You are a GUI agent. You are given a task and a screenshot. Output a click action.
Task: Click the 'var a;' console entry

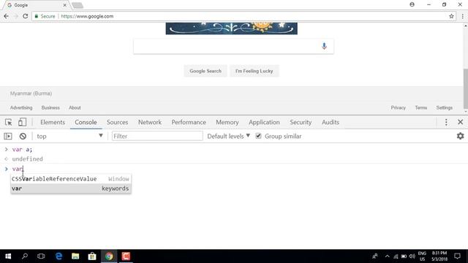[x=22, y=149]
